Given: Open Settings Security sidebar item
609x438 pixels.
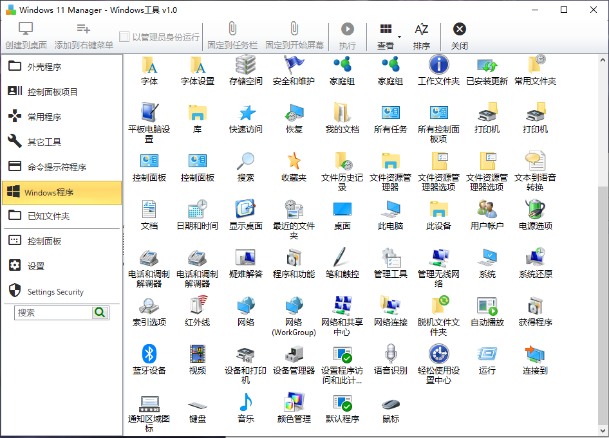Looking at the screenshot, I should pyautogui.click(x=62, y=291).
